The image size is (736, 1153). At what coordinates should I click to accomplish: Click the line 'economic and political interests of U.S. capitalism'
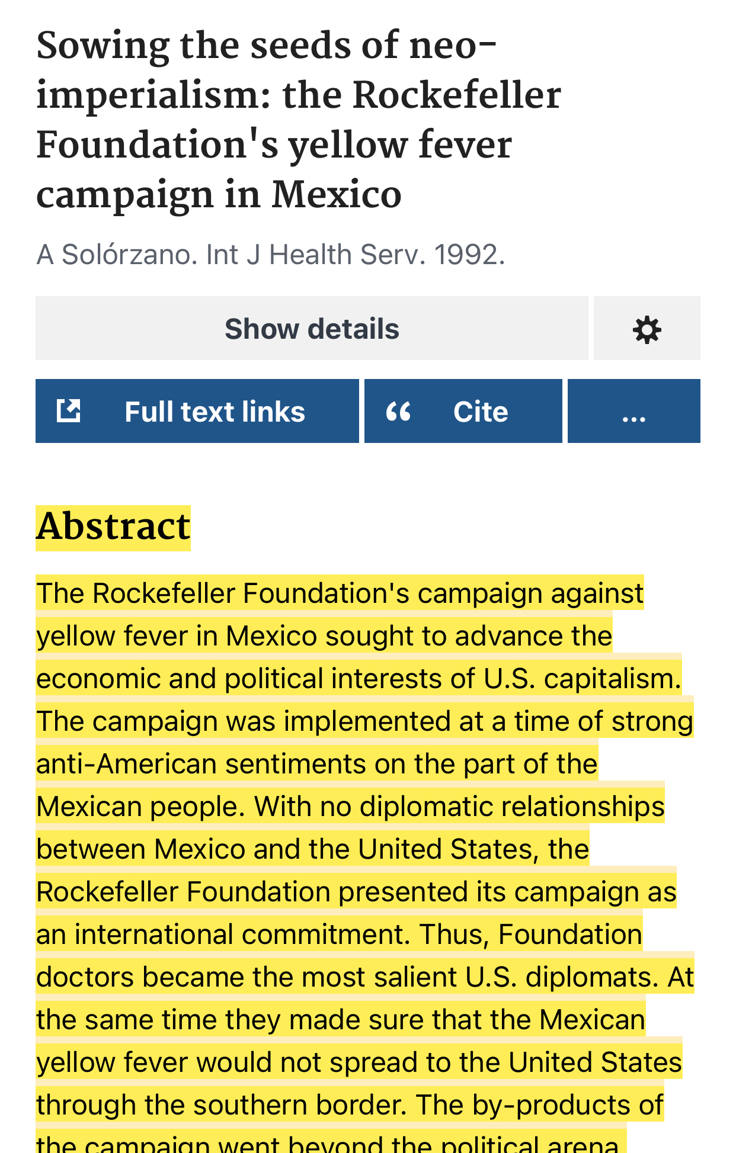(x=359, y=679)
